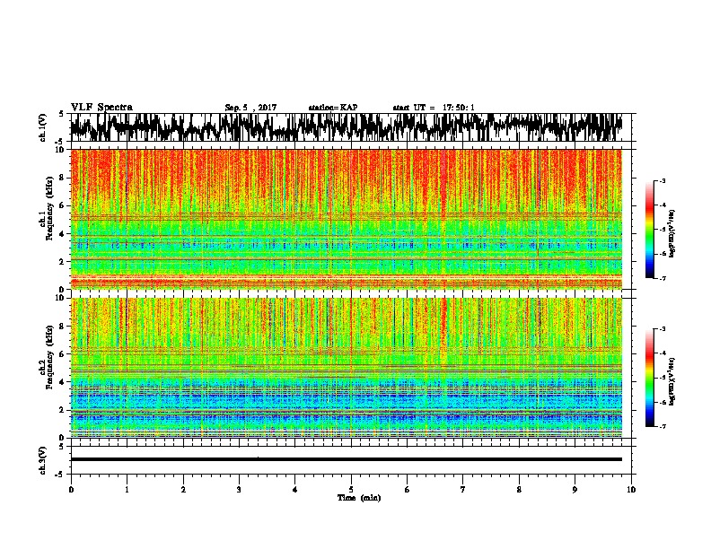Viewport: 711px width, 549px height.
Task: Click the 'Time (min)' axis title
Action: (359, 498)
